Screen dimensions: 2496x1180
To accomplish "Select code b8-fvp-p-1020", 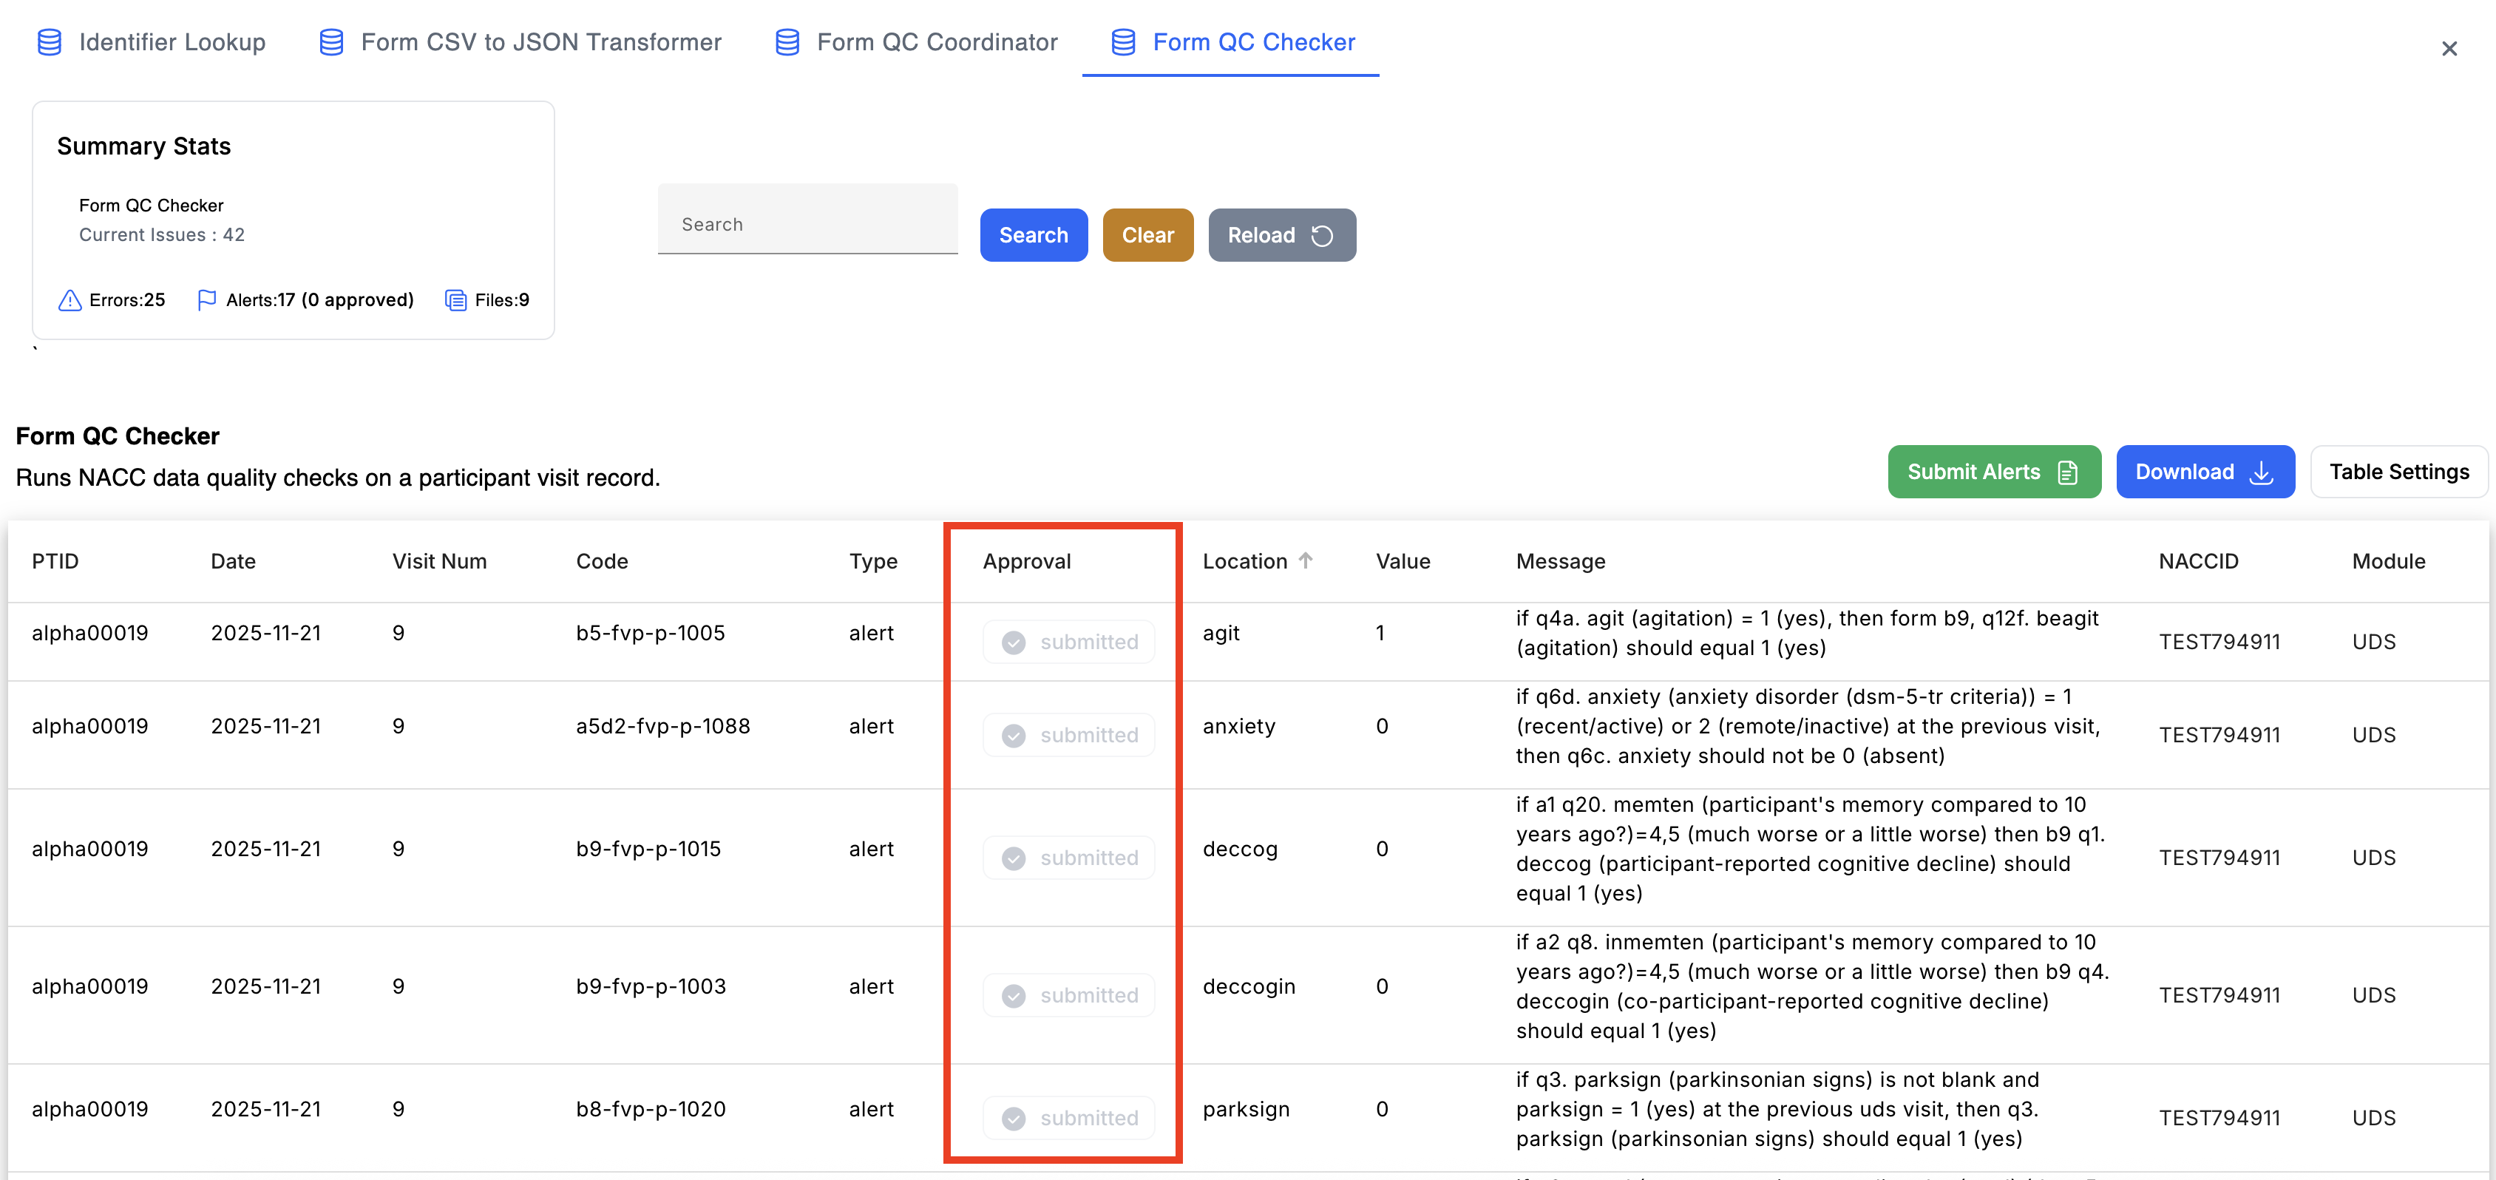I will (650, 1108).
